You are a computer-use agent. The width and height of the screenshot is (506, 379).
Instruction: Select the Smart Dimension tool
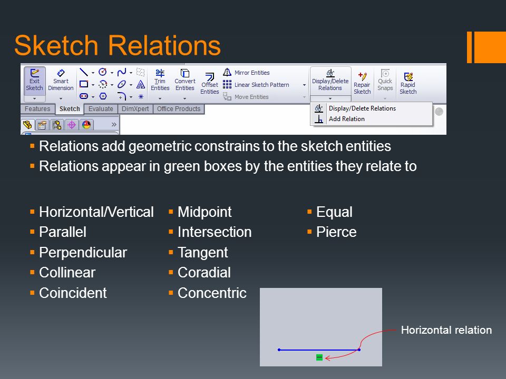[61, 80]
